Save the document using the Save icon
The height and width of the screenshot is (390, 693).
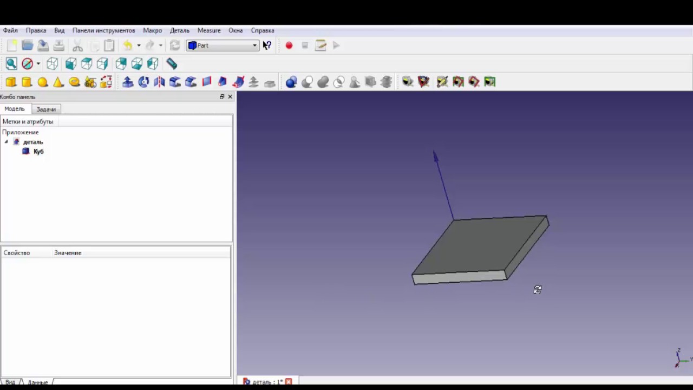pos(43,45)
